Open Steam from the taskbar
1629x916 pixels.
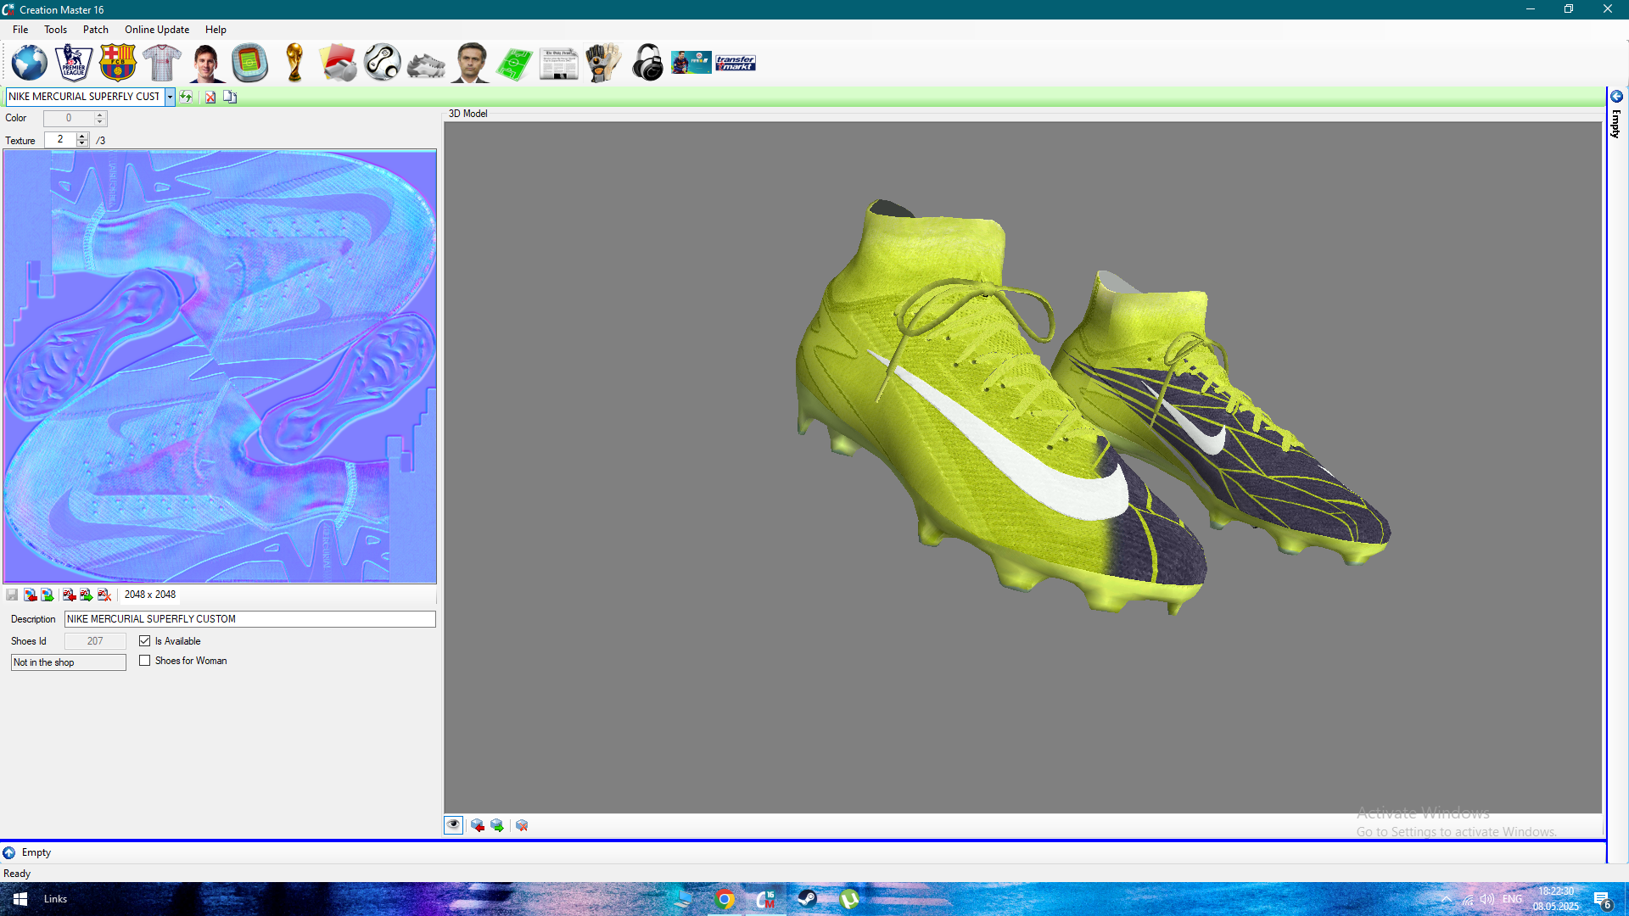tap(807, 899)
